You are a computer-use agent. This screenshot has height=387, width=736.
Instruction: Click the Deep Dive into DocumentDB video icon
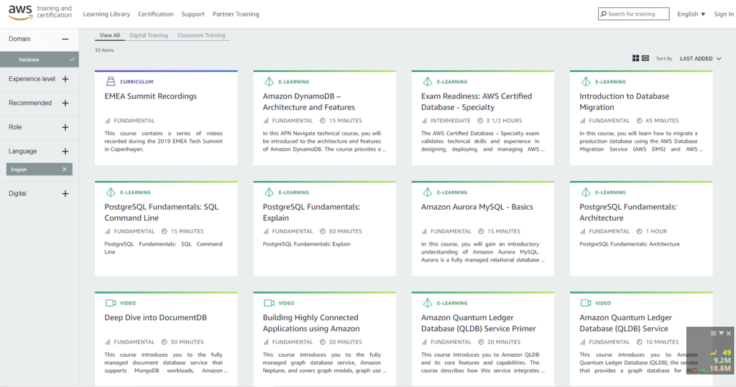(111, 303)
